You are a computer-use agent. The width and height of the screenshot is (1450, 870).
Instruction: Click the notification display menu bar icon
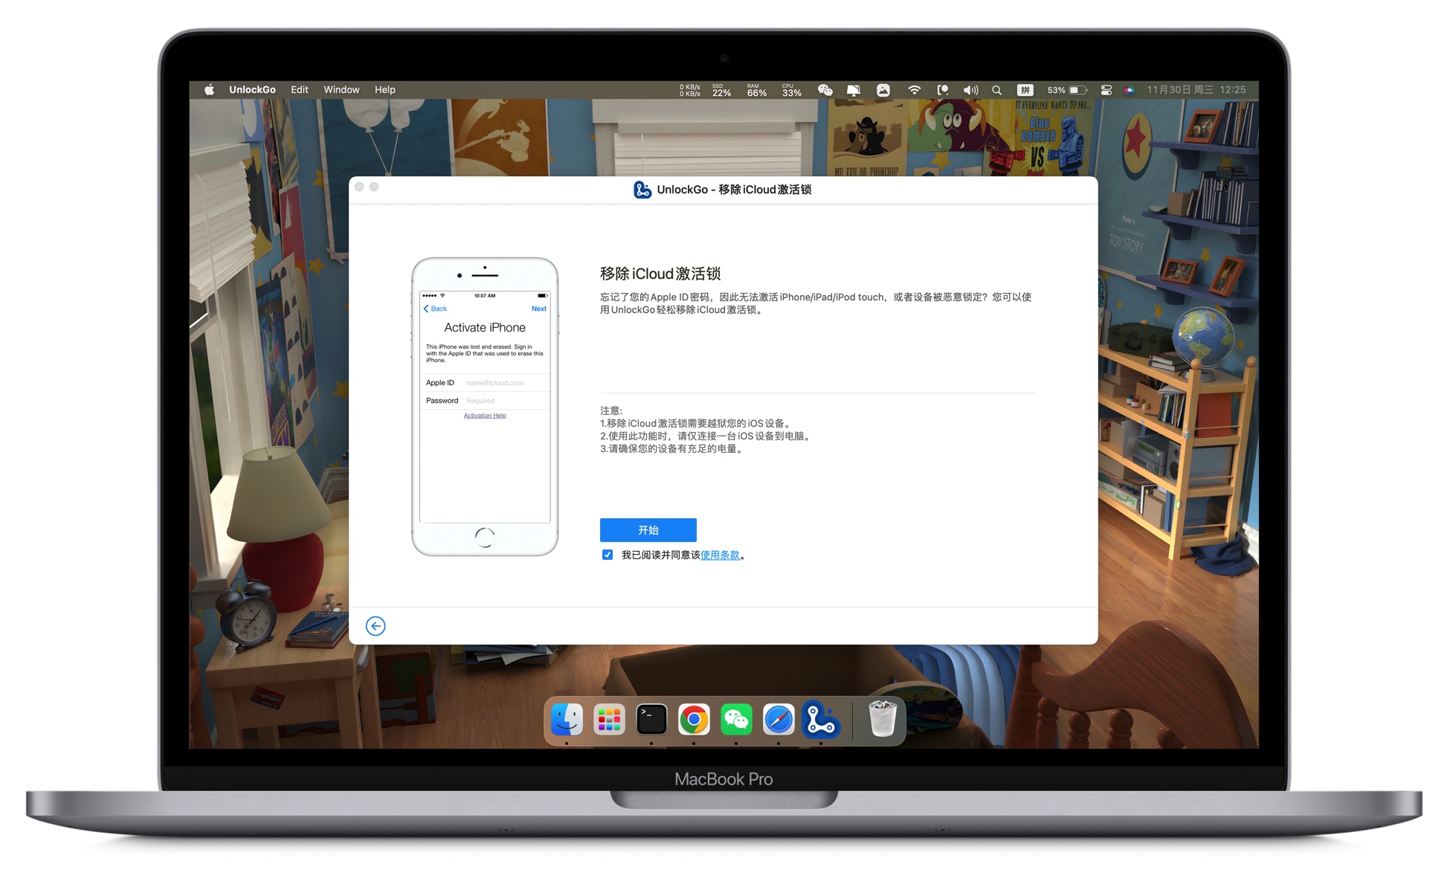pyautogui.click(x=854, y=90)
